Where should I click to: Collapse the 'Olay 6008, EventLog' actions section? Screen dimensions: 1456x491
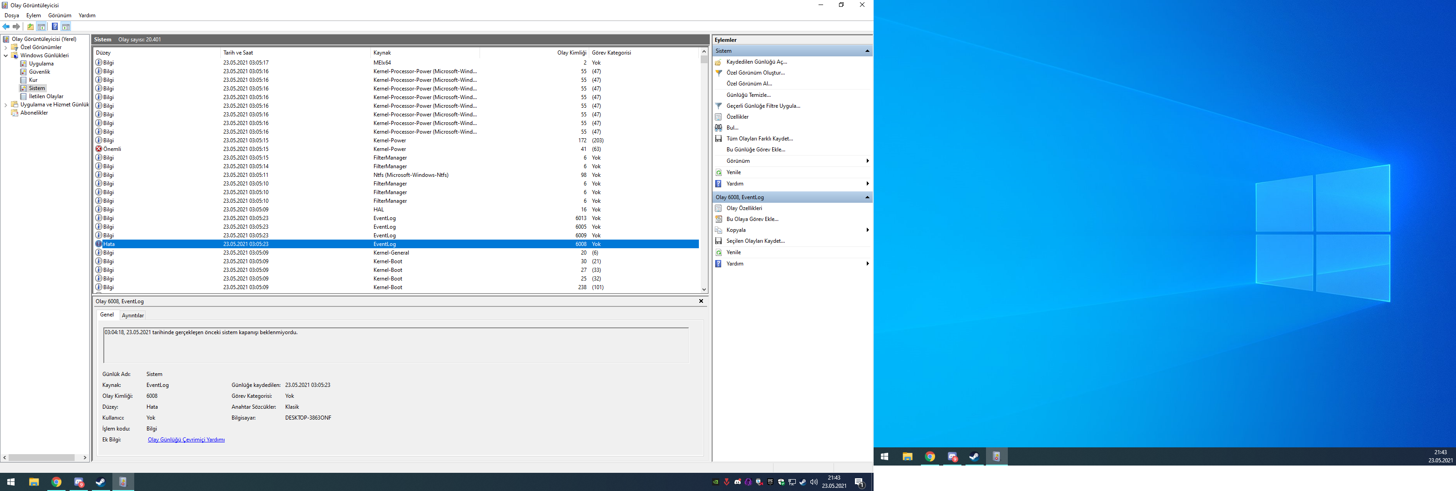tap(867, 197)
